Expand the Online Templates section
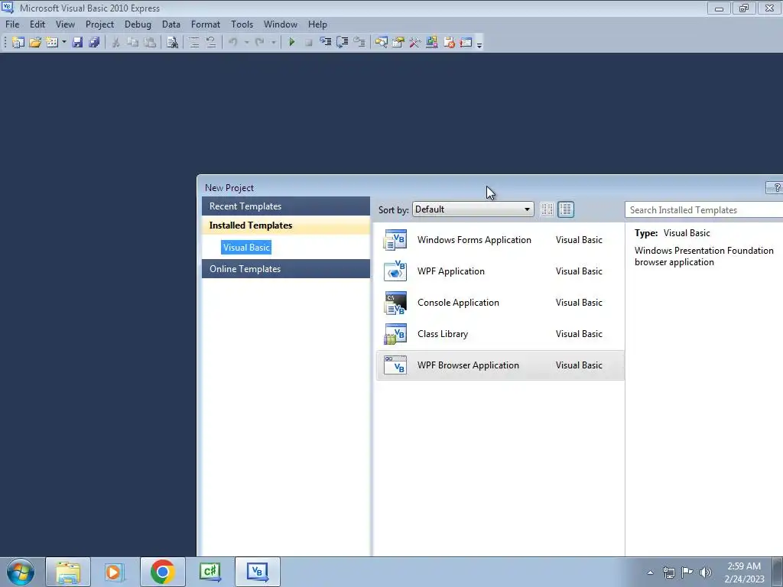This screenshot has width=783, height=587. point(286,268)
